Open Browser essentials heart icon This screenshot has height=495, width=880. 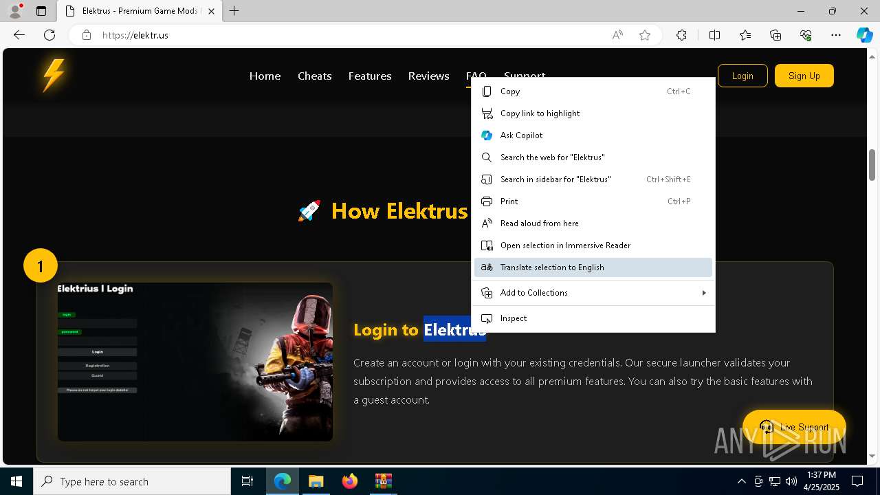pos(806,35)
